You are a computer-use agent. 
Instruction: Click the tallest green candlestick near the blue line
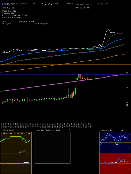pyautogui.click(x=79, y=76)
